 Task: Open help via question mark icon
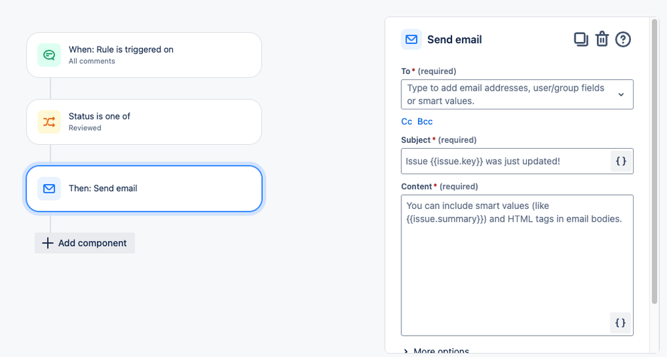tap(623, 39)
